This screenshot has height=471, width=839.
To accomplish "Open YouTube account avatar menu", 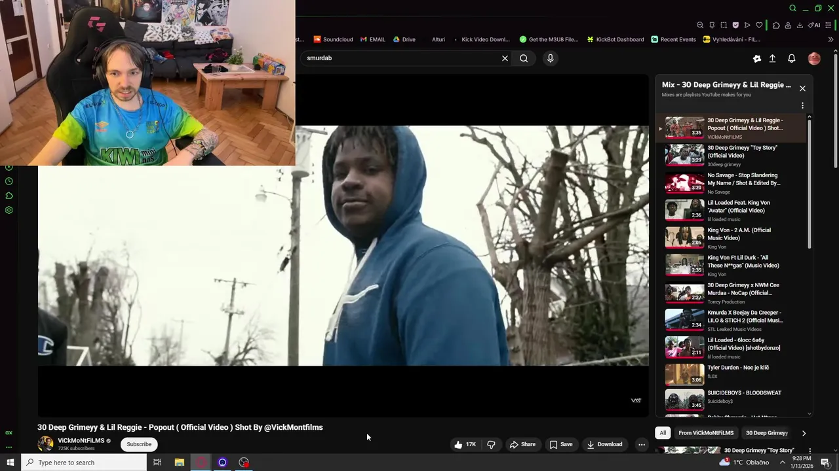I will click(814, 58).
